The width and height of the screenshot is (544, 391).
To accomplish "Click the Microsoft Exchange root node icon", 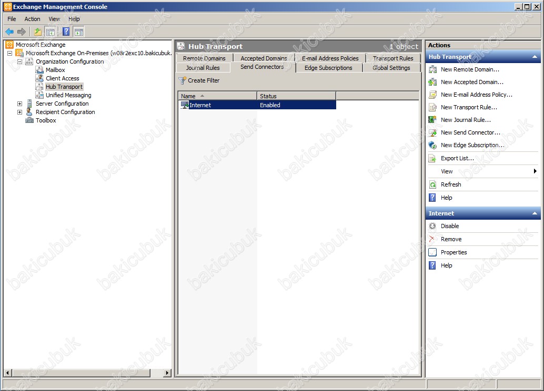I will pyautogui.click(x=9, y=45).
